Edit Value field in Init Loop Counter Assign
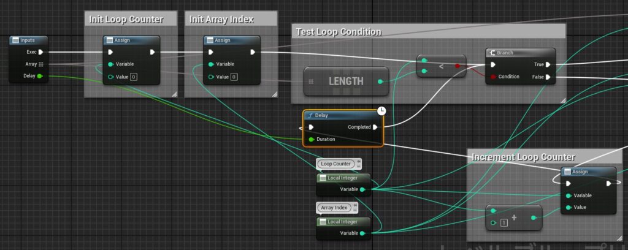 133,77
